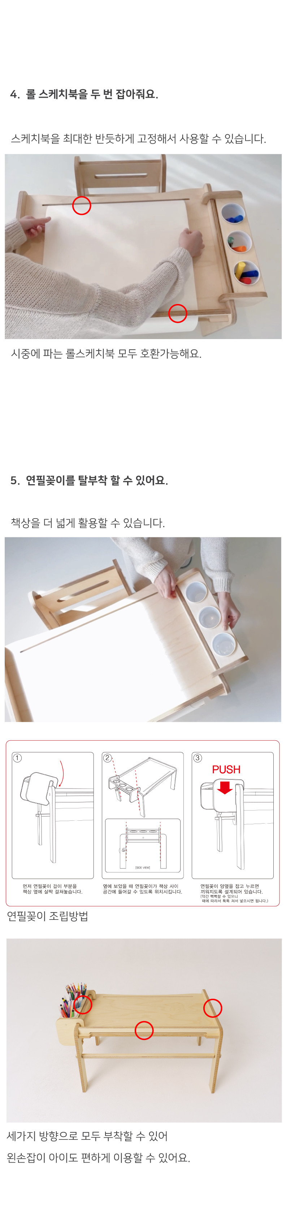Click the '연필꽂이 조립방법' caption
This screenshot has height=1222, width=286.
pyautogui.click(x=47, y=916)
